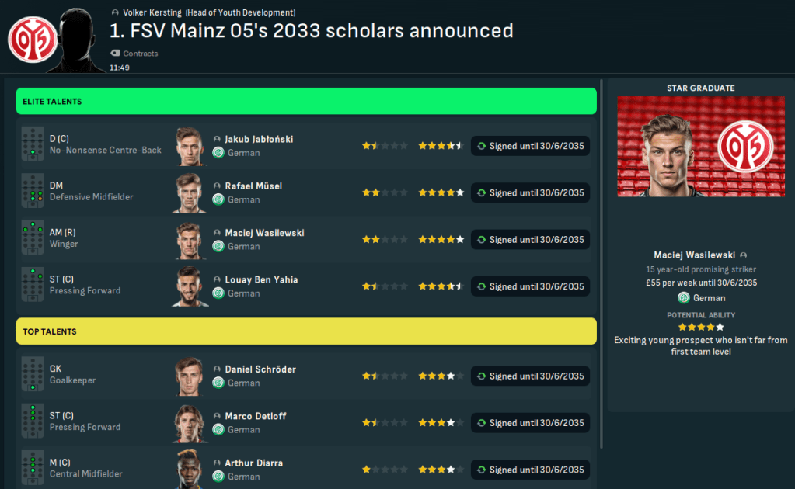The height and width of the screenshot is (489, 795).
Task: Click German flag icon in Star Graduate panel
Action: tap(684, 298)
